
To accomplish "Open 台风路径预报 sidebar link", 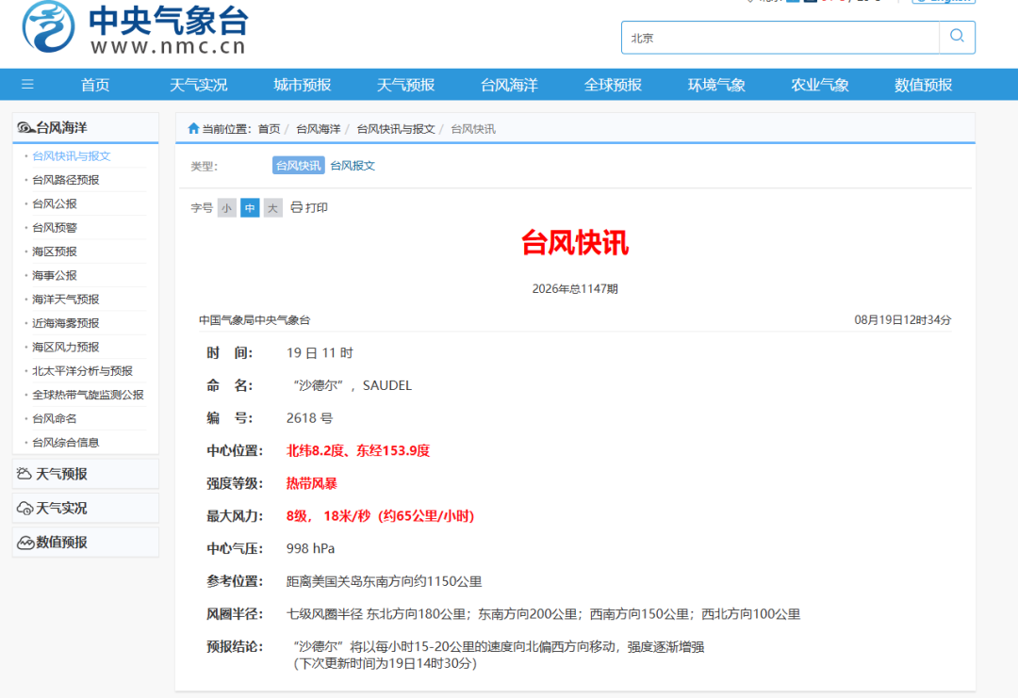I will (66, 180).
